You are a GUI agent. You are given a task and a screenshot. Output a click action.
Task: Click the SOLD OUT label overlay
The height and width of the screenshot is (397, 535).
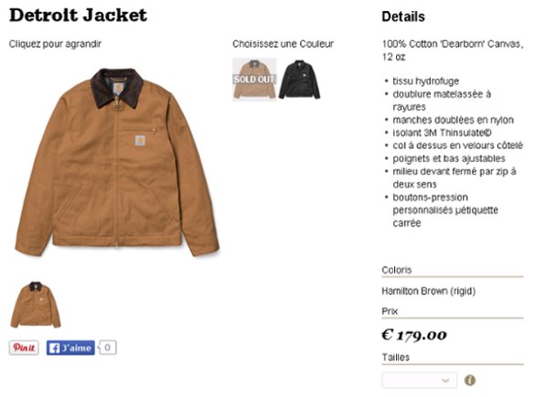click(x=254, y=80)
